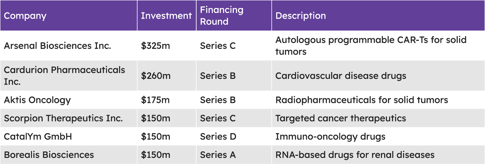Select the Borealis Biosciences company cell
485x164 pixels.
[x=49, y=155]
